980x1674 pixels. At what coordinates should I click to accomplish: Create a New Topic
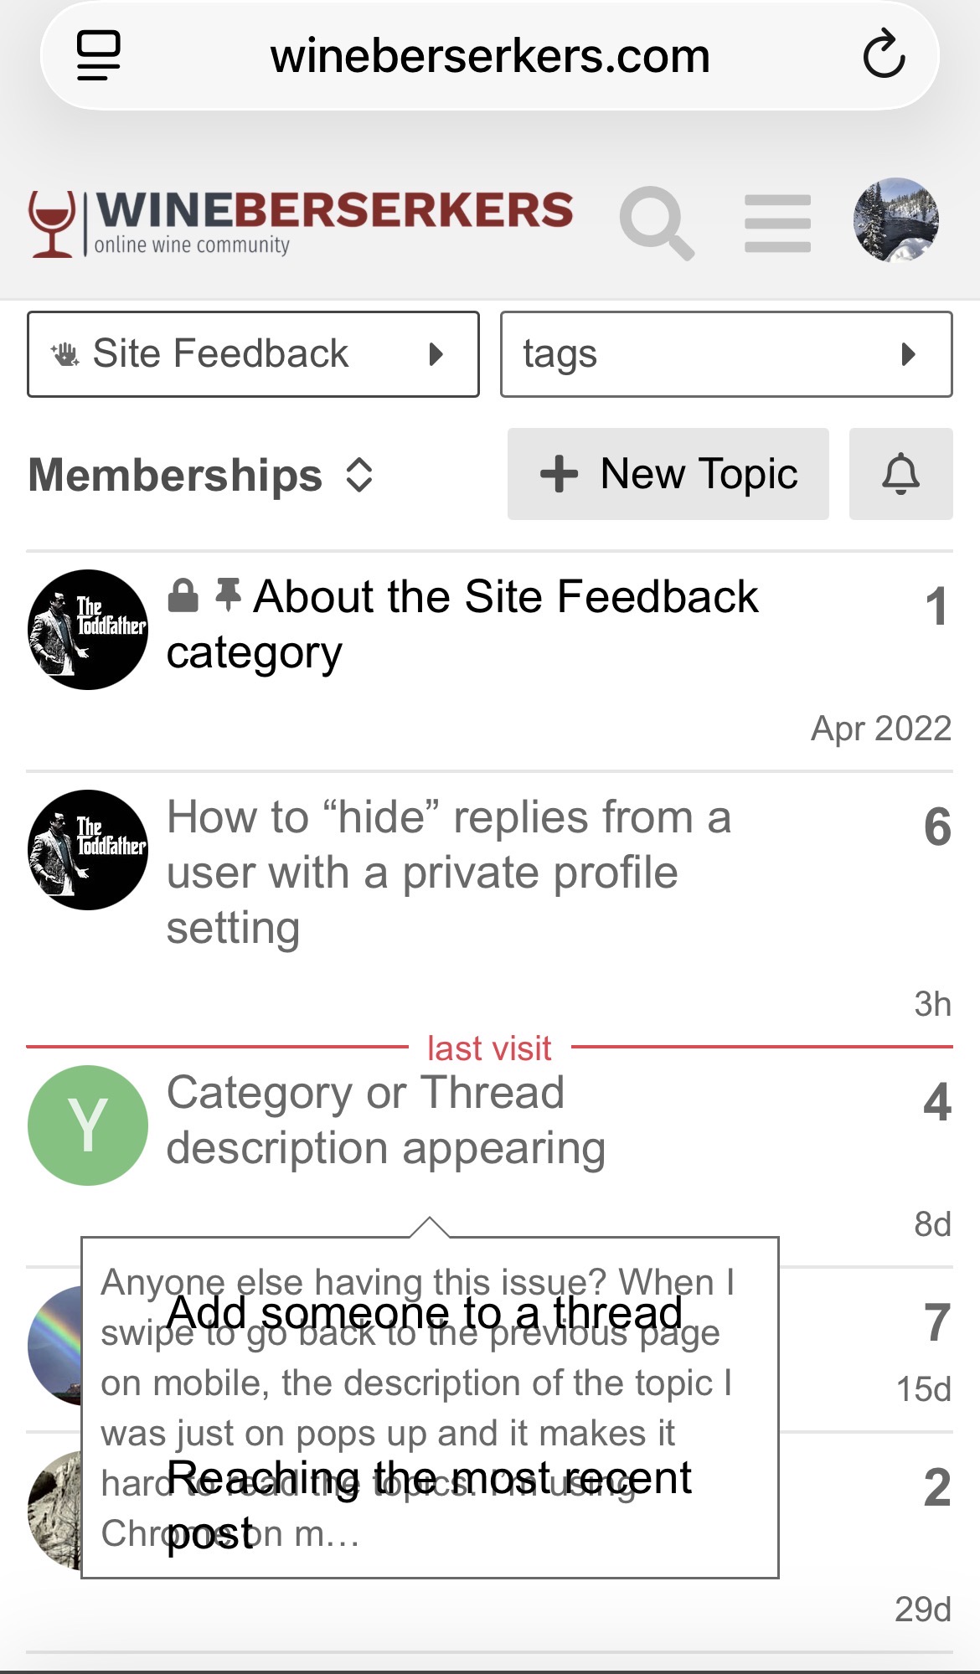tap(668, 474)
